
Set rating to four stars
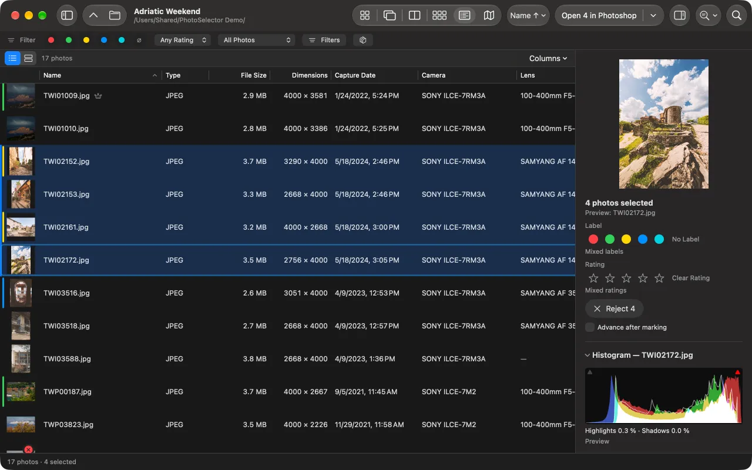643,278
